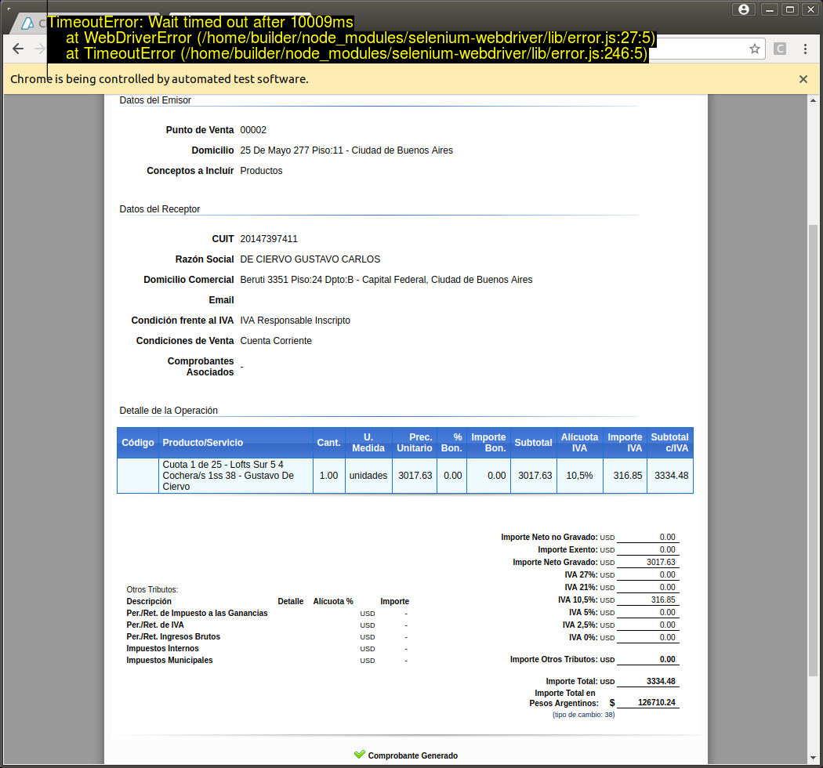Viewport: 823px width, 768px height.
Task: Click Datos del Receptor section heading
Action: (x=160, y=209)
